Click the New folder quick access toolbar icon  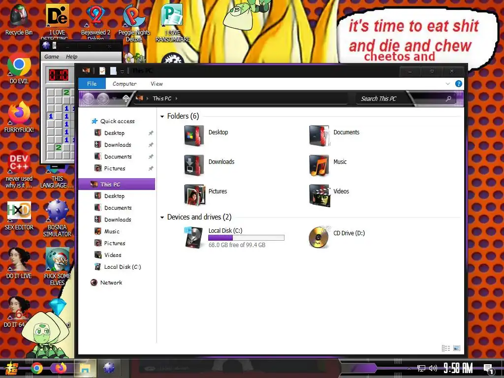(x=113, y=71)
